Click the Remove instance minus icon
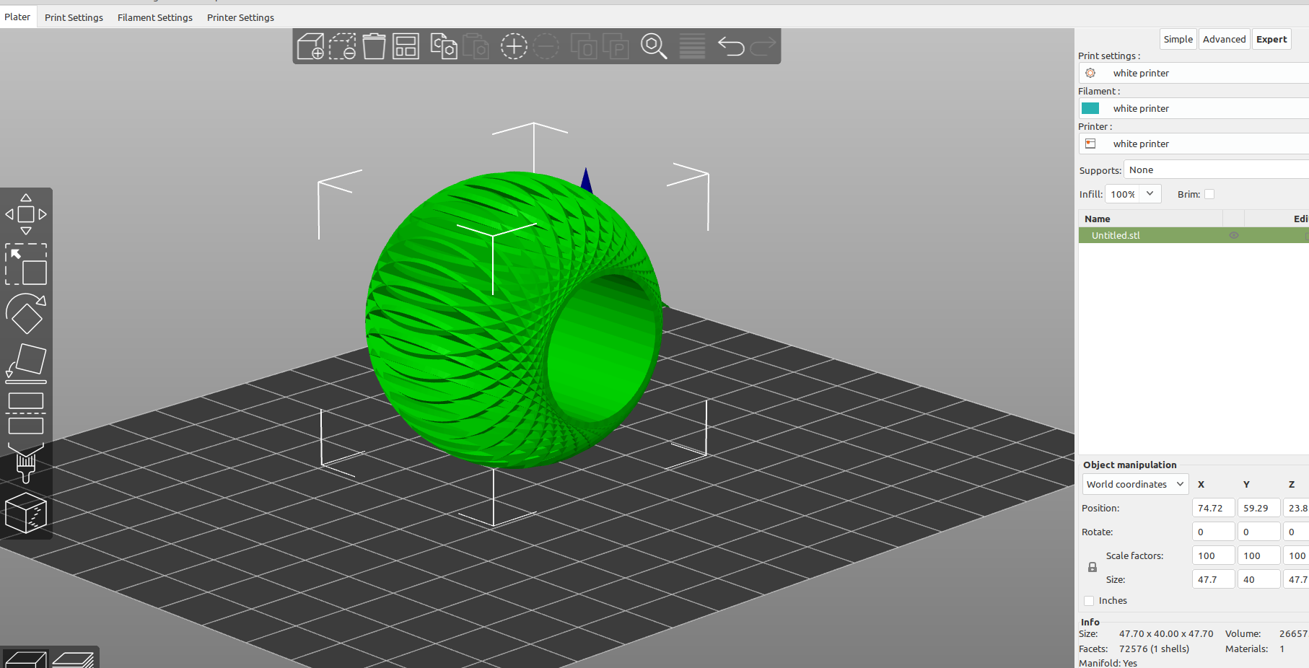The width and height of the screenshot is (1309, 668). tap(546, 46)
